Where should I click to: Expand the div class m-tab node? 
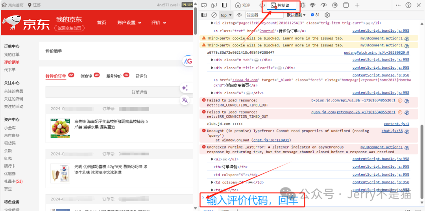[x=212, y=60]
